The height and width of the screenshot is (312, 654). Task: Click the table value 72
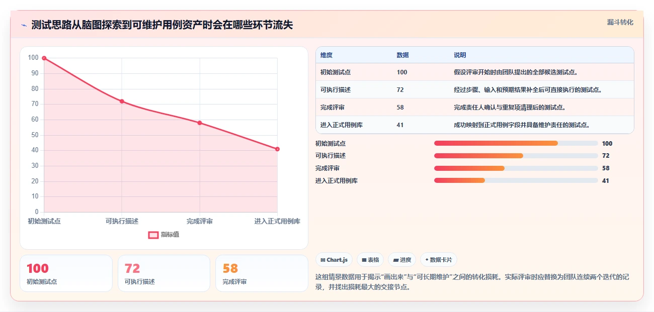(x=400, y=90)
